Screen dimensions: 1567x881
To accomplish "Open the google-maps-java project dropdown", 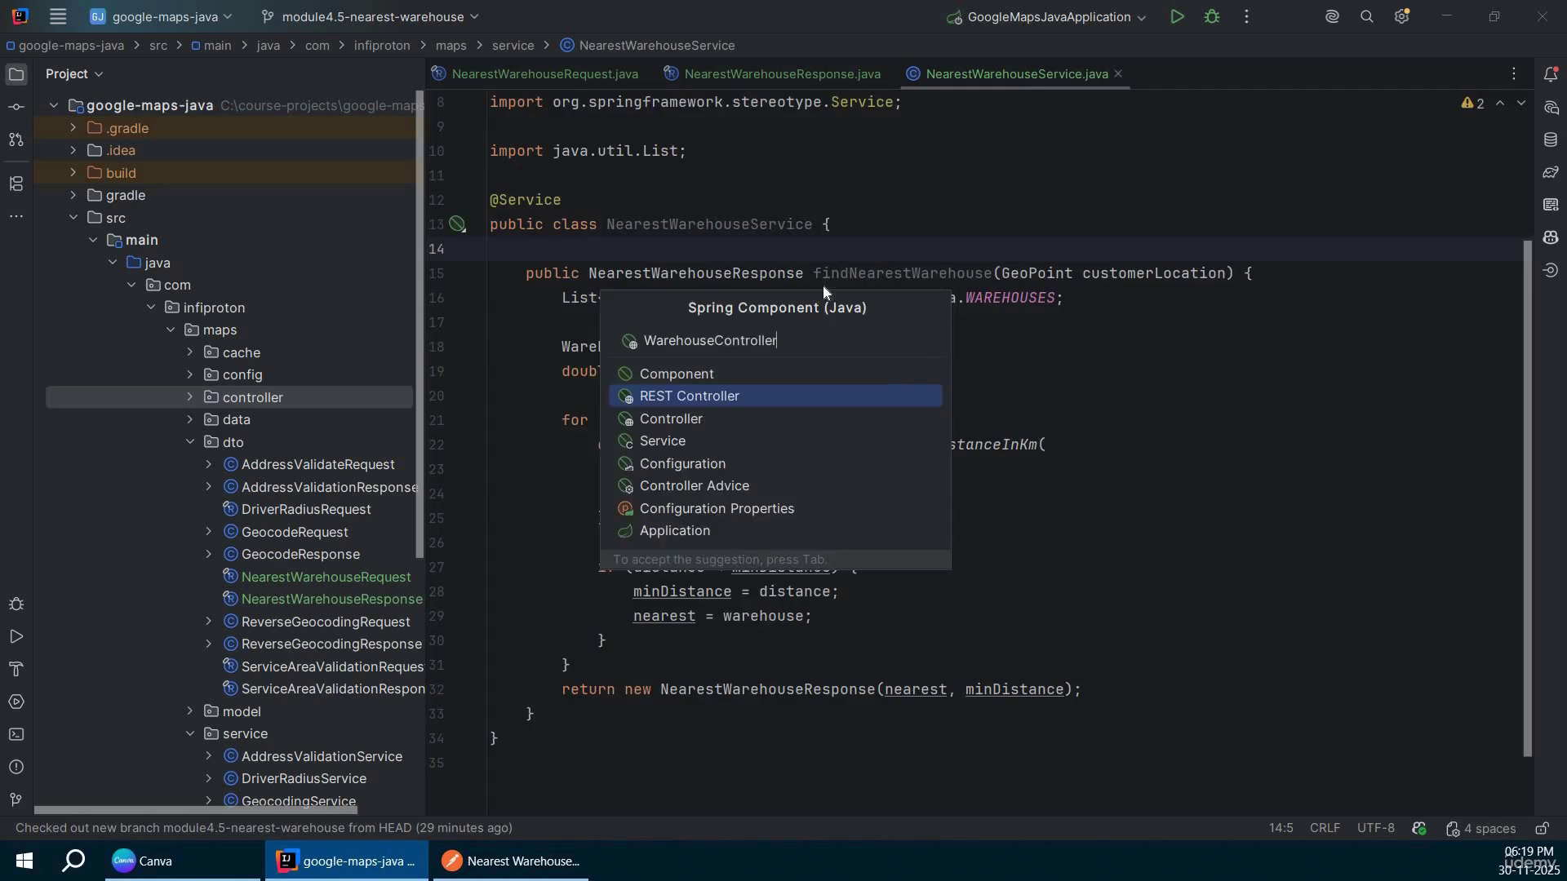I will coord(161,16).
